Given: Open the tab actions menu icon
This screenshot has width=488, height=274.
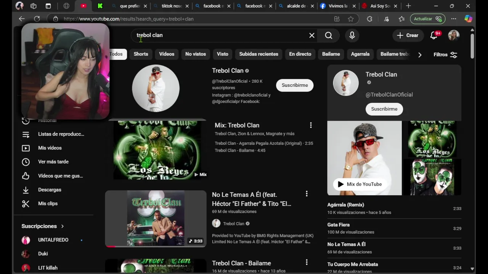Looking at the screenshot, I should click(x=48, y=6).
